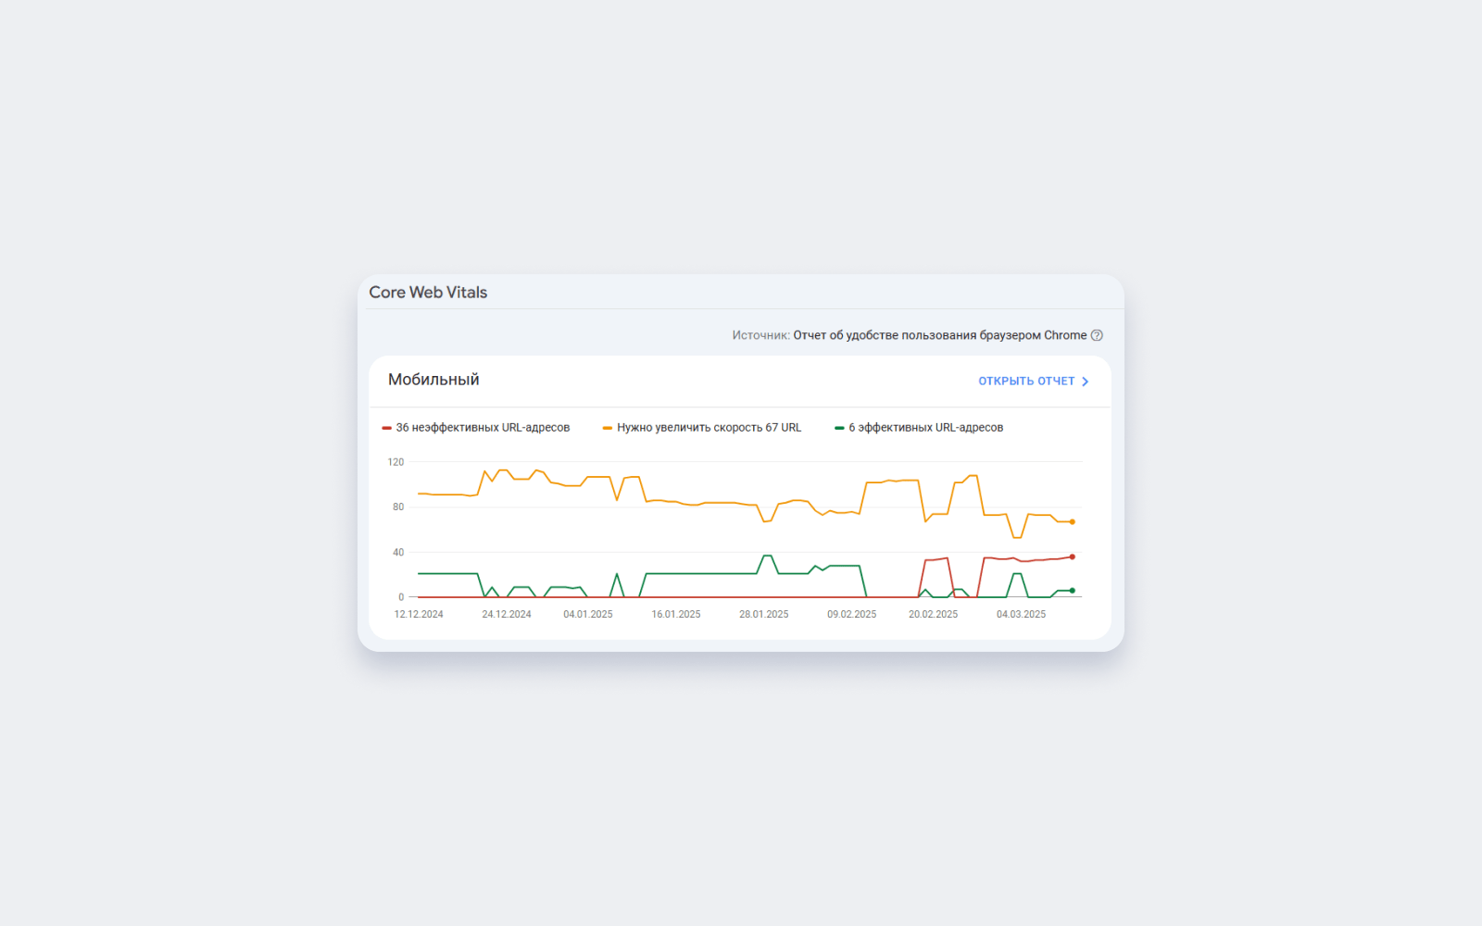
Task: Toggle the green 6 эффективных URL-адресов legend
Action: click(x=919, y=428)
